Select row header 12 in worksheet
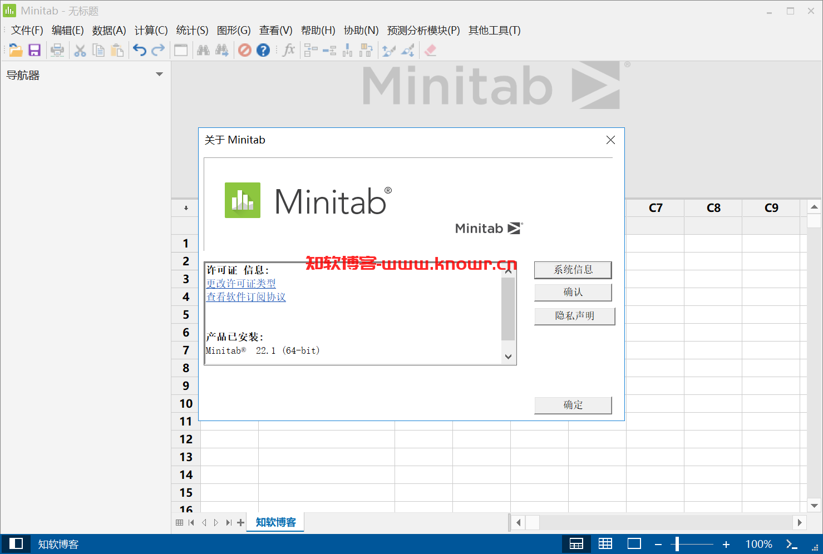This screenshot has width=823, height=554. [186, 439]
